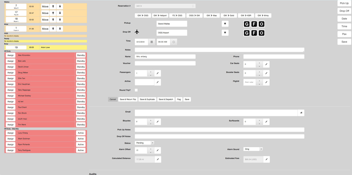
Task: Move cab 7 up in the Wailea queue
Action: coord(53,7)
